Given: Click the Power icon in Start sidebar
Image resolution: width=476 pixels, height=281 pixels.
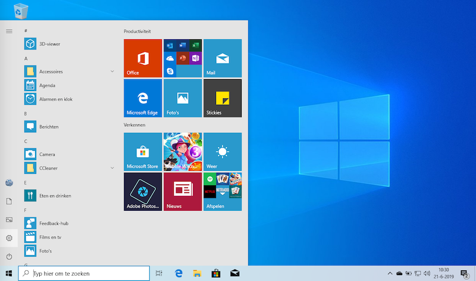Looking at the screenshot, I should 9,257.
